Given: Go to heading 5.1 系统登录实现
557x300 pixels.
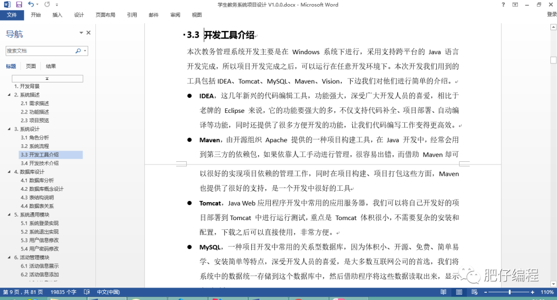Looking at the screenshot, I should coord(39,223).
